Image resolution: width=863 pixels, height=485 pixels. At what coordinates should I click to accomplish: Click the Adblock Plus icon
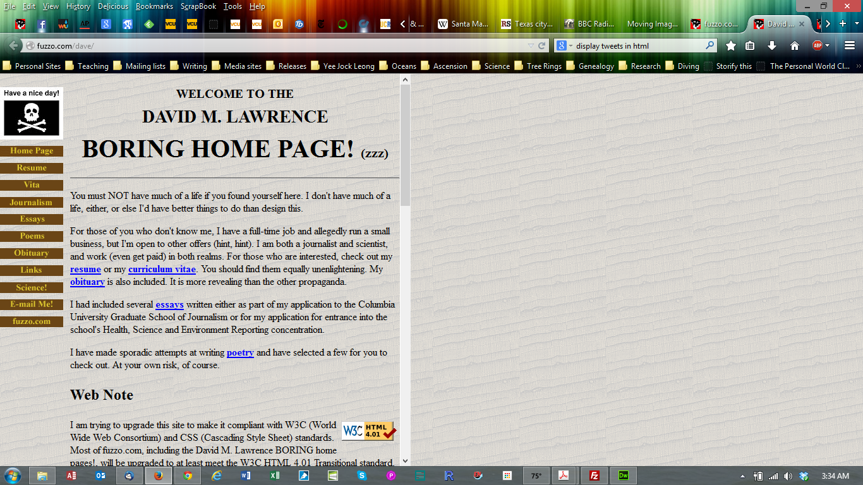point(818,46)
